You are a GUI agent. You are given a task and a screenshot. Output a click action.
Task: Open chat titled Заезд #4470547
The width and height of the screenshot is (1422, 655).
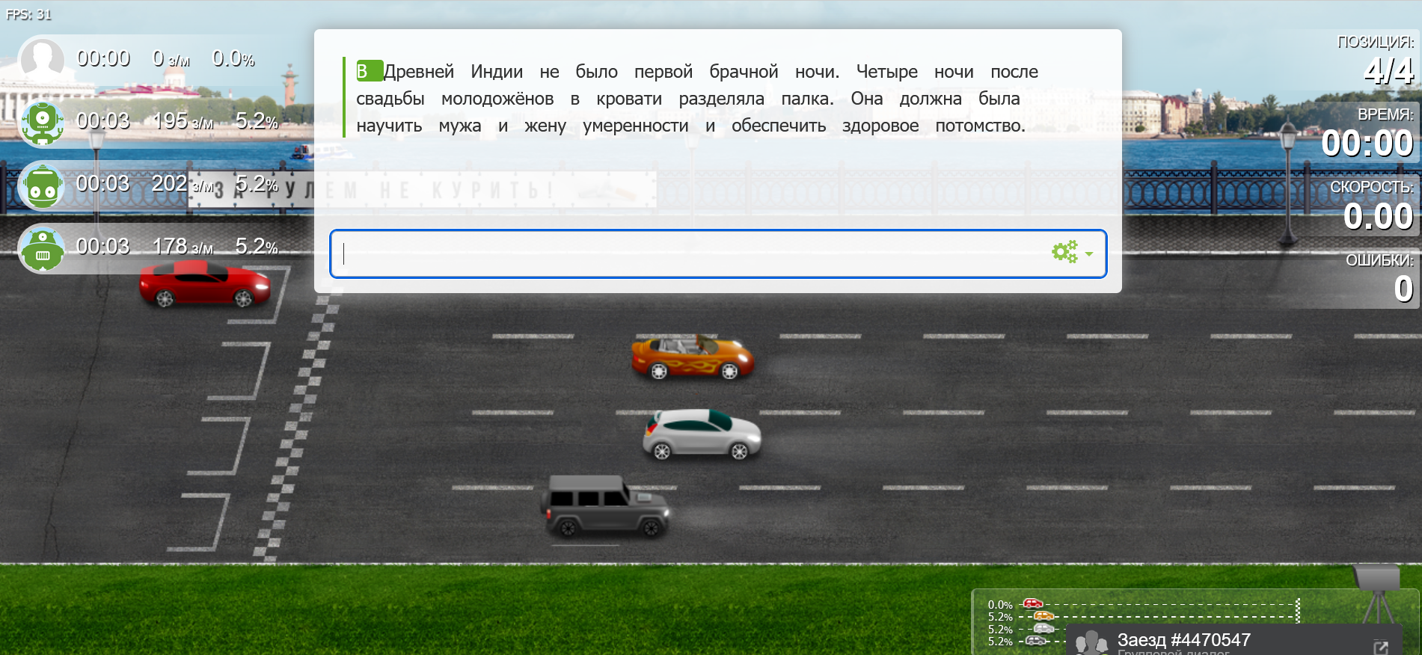(1183, 640)
